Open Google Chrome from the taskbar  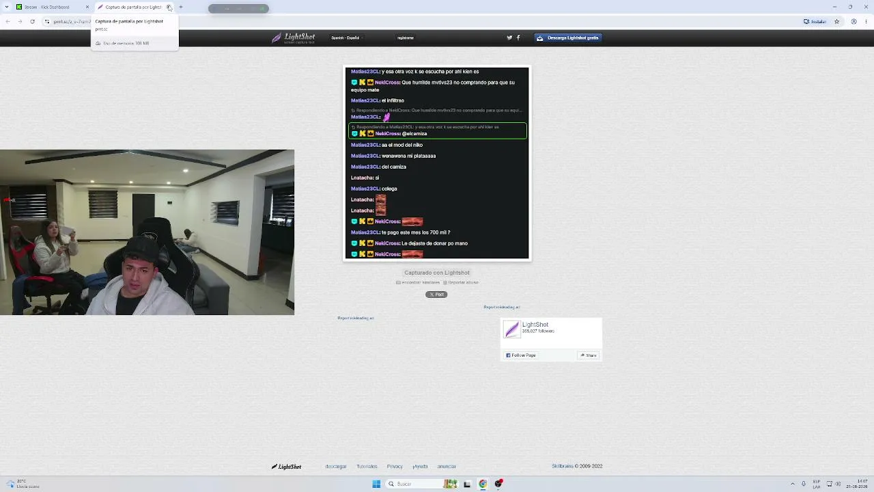pyautogui.click(x=483, y=484)
